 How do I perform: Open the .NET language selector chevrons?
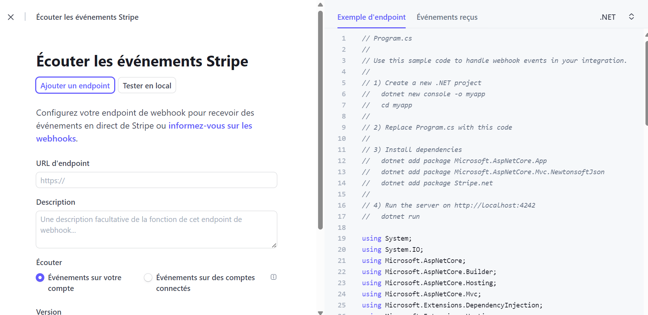pos(631,17)
